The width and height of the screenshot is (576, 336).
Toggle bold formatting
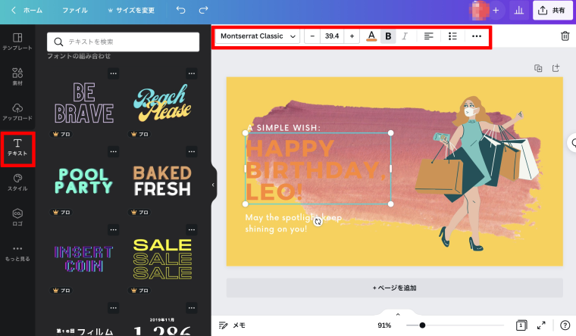(388, 36)
